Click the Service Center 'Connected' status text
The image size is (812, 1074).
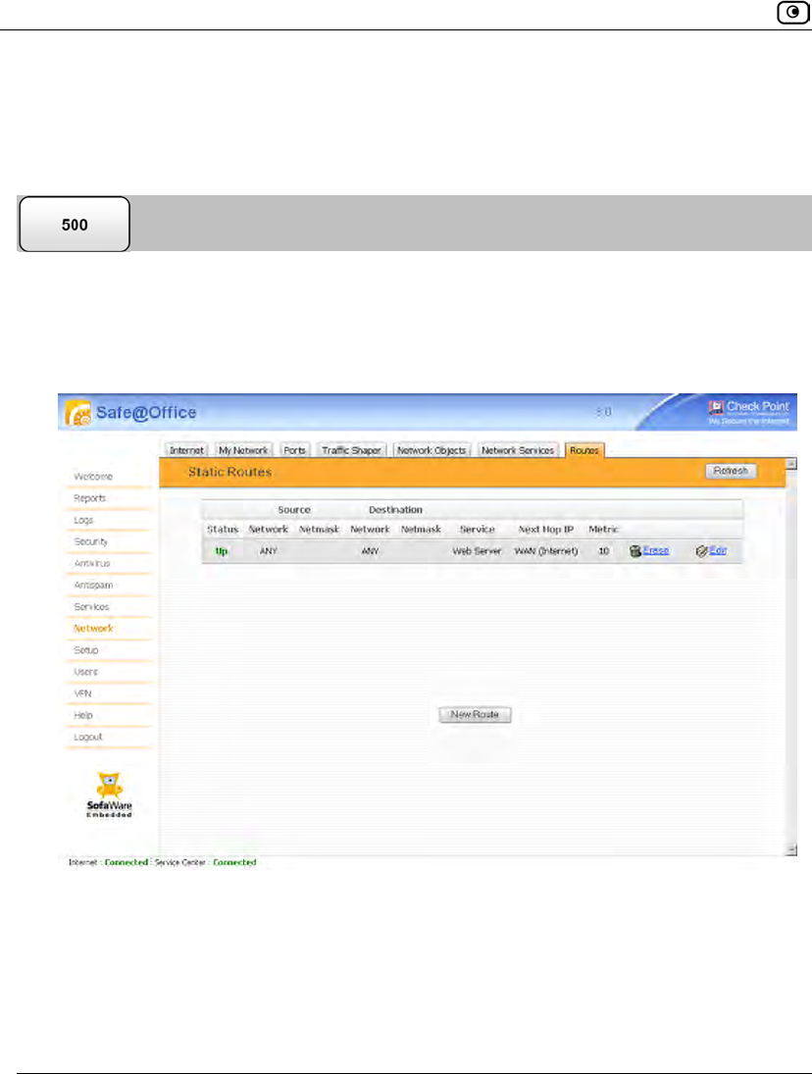click(234, 863)
